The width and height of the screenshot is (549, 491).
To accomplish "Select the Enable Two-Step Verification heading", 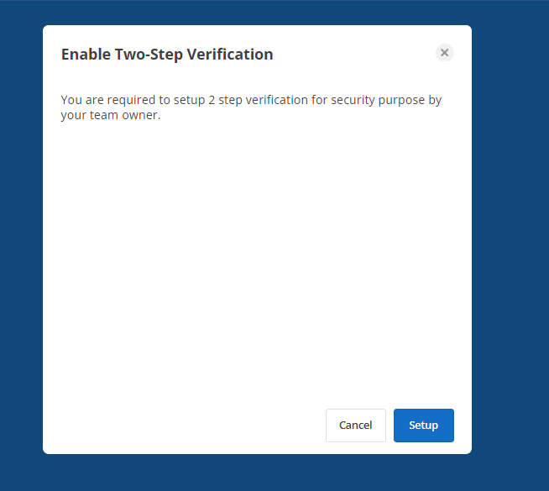I will click(167, 55).
